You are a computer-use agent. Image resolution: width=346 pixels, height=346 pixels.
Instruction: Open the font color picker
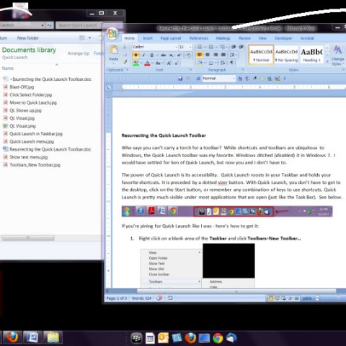[148, 63]
